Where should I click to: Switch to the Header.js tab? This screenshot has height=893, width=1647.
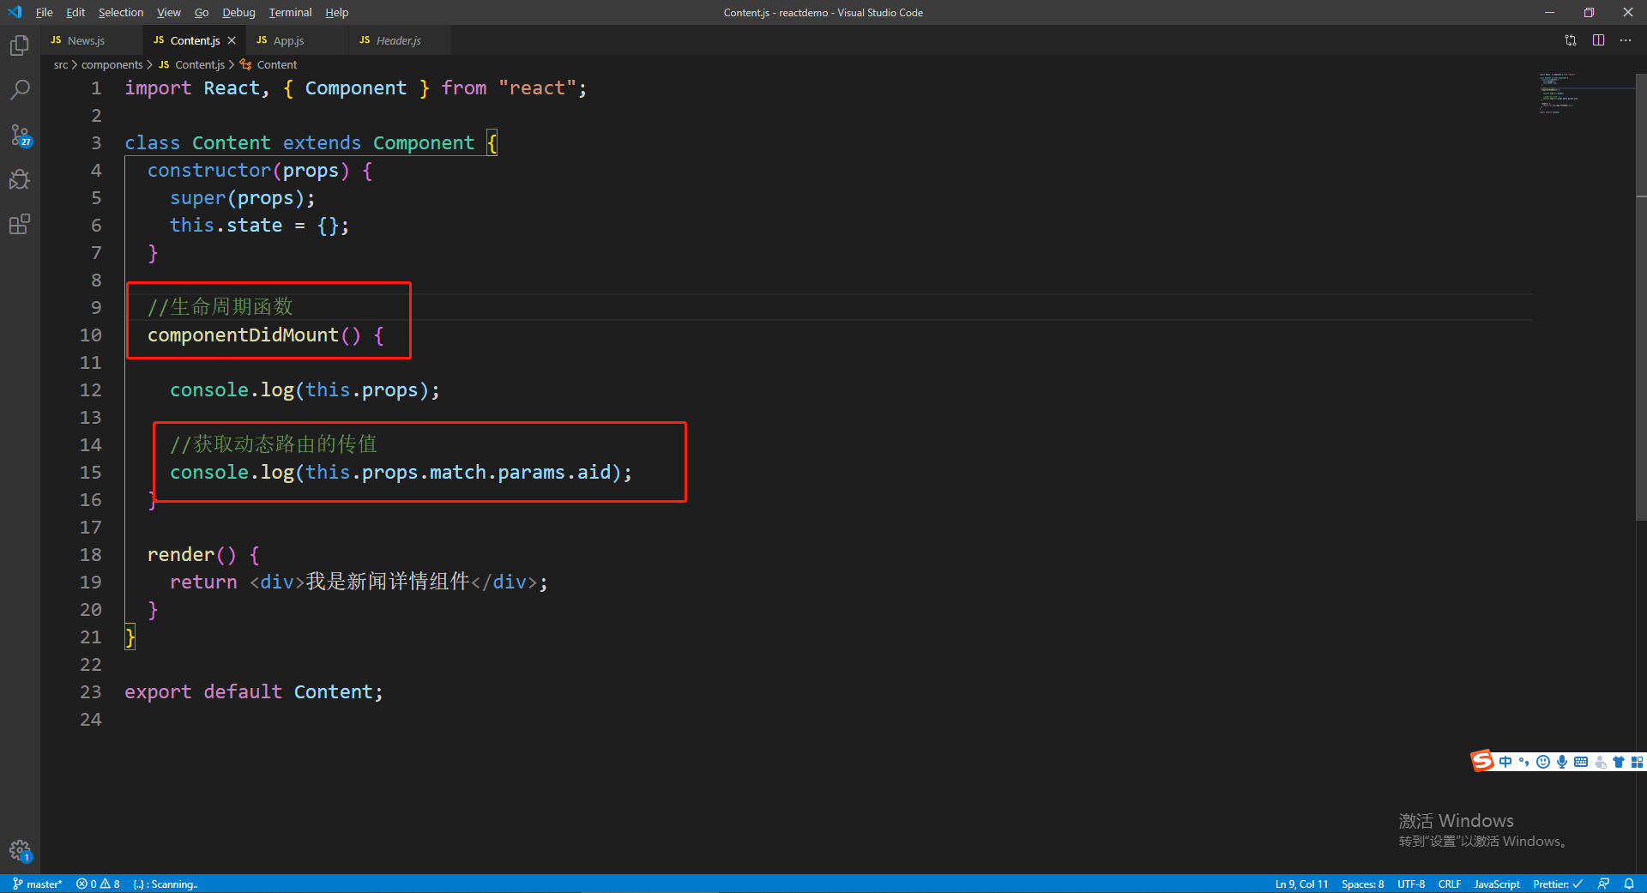pos(399,40)
